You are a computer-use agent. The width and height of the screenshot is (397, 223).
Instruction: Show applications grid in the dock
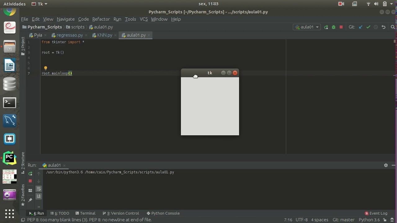[10, 213]
